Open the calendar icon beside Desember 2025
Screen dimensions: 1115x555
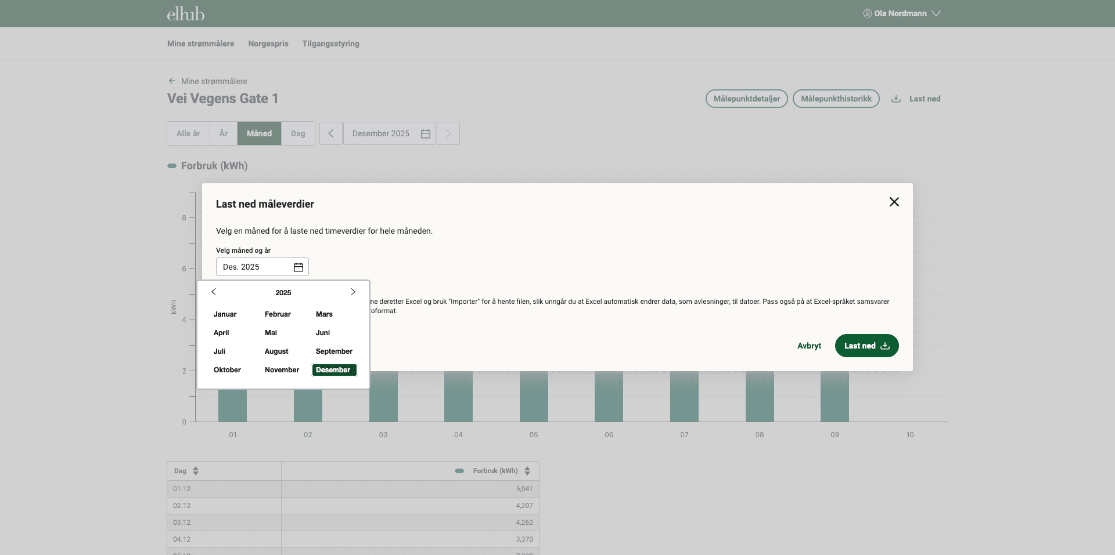point(426,133)
